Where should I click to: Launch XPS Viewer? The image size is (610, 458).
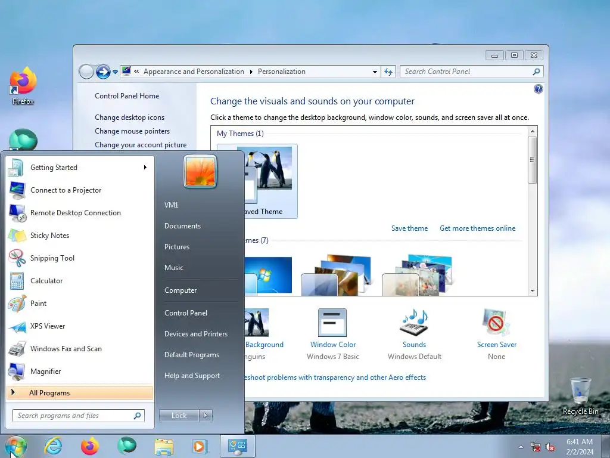[80, 326]
